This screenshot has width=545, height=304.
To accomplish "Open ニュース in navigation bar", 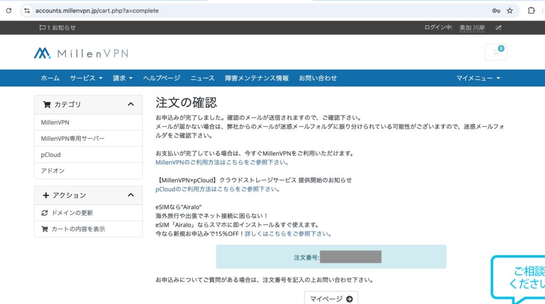I will [202, 78].
